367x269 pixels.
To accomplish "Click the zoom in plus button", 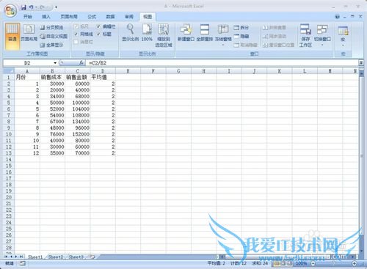I will [355, 263].
